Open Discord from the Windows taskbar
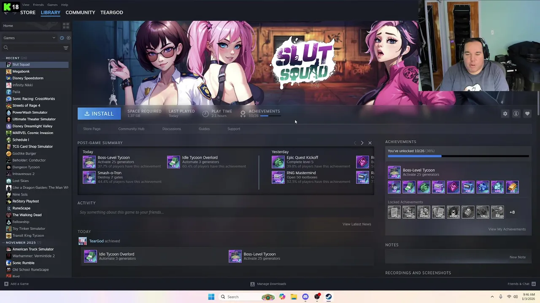Image resolution: width=540 pixels, height=303 pixels. pyautogui.click(x=305, y=297)
